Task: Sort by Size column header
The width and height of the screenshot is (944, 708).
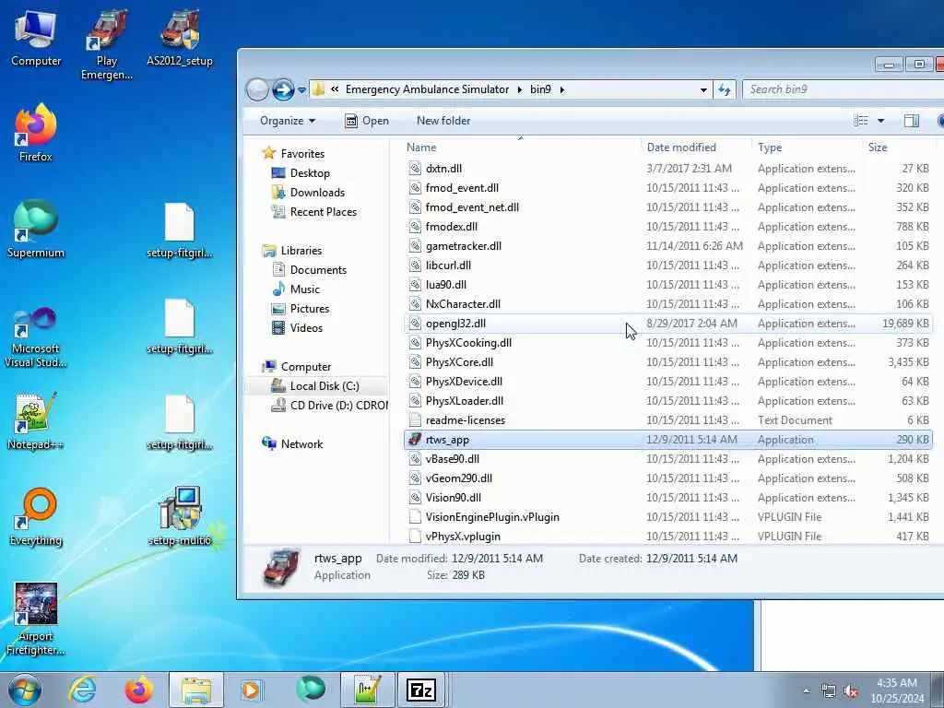Action: (x=898, y=147)
